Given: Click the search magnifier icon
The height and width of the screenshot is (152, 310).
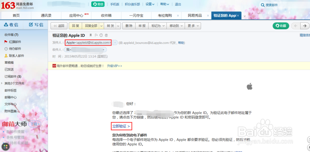Looking at the screenshot, I should click(263, 5).
